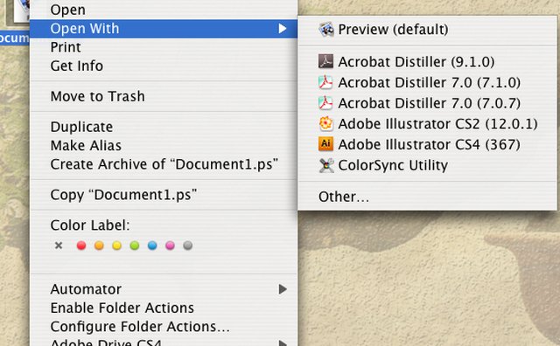The width and height of the screenshot is (560, 346).
Task: Choose Acrobat Distiller 9.1.0 icon
Action: tap(325, 62)
